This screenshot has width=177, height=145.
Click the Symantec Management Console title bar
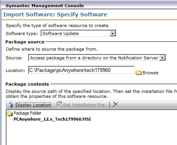(45, 6)
